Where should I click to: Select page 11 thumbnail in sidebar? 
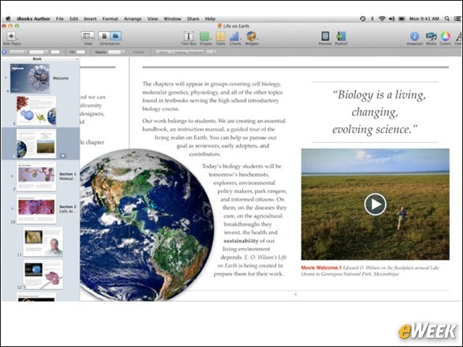[x=43, y=241]
